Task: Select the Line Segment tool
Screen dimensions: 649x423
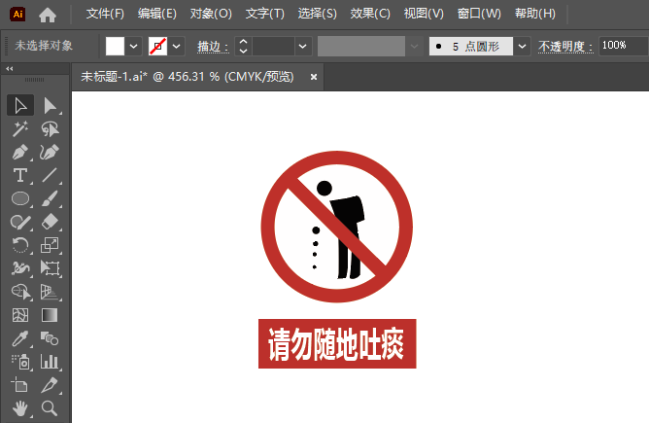Action: pyautogui.click(x=51, y=175)
